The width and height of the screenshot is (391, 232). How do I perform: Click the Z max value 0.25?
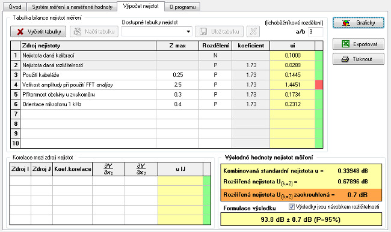click(177, 75)
